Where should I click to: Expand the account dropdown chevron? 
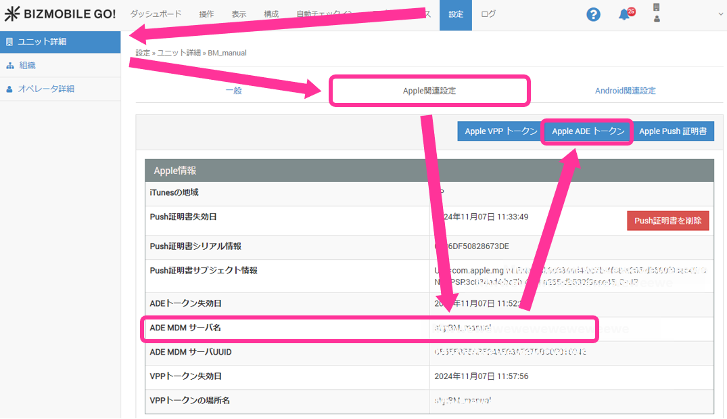pos(720,14)
